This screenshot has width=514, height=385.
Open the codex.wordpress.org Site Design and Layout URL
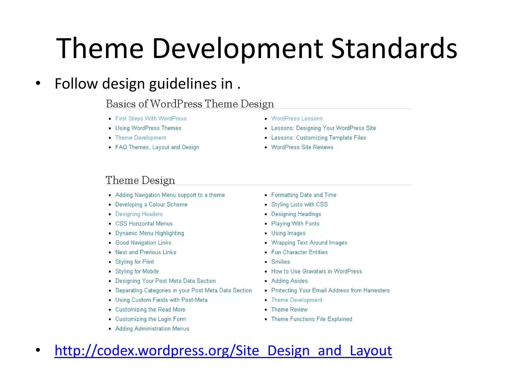pos(223,350)
